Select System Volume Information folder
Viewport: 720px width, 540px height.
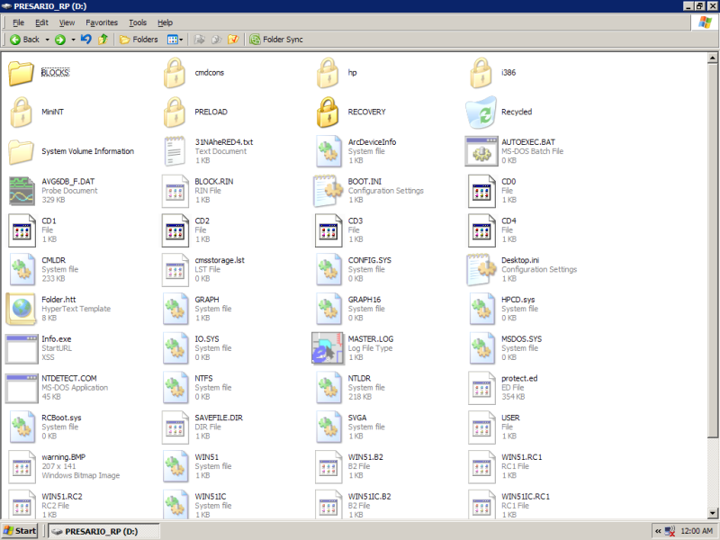[21, 151]
